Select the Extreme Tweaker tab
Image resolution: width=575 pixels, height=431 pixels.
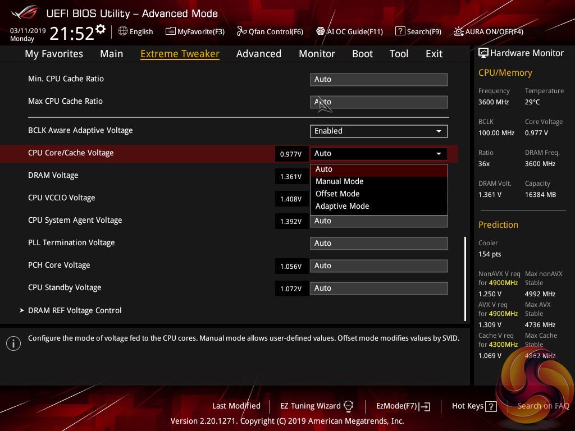pos(180,54)
